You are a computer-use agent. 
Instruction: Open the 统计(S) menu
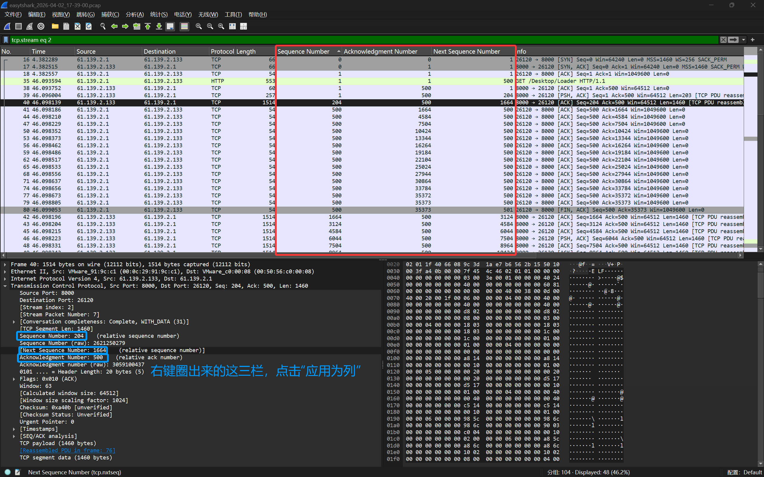pos(159,15)
